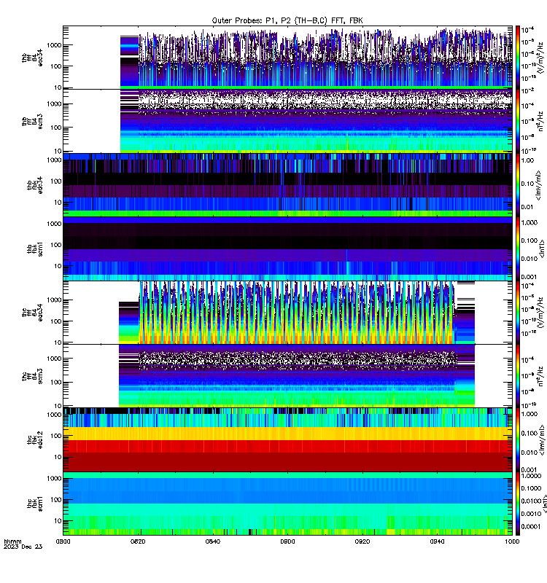
Task: Click the color bar of thc fbk scm1 panel
Action: (x=518, y=504)
